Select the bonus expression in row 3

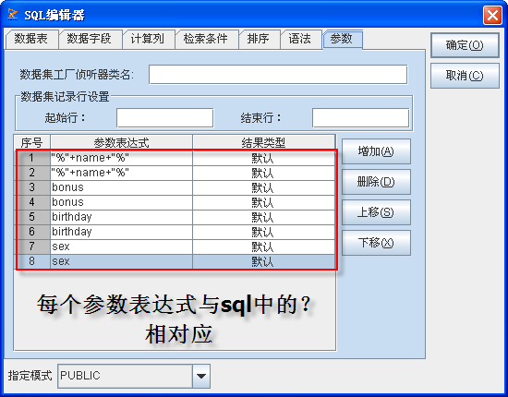(x=122, y=187)
